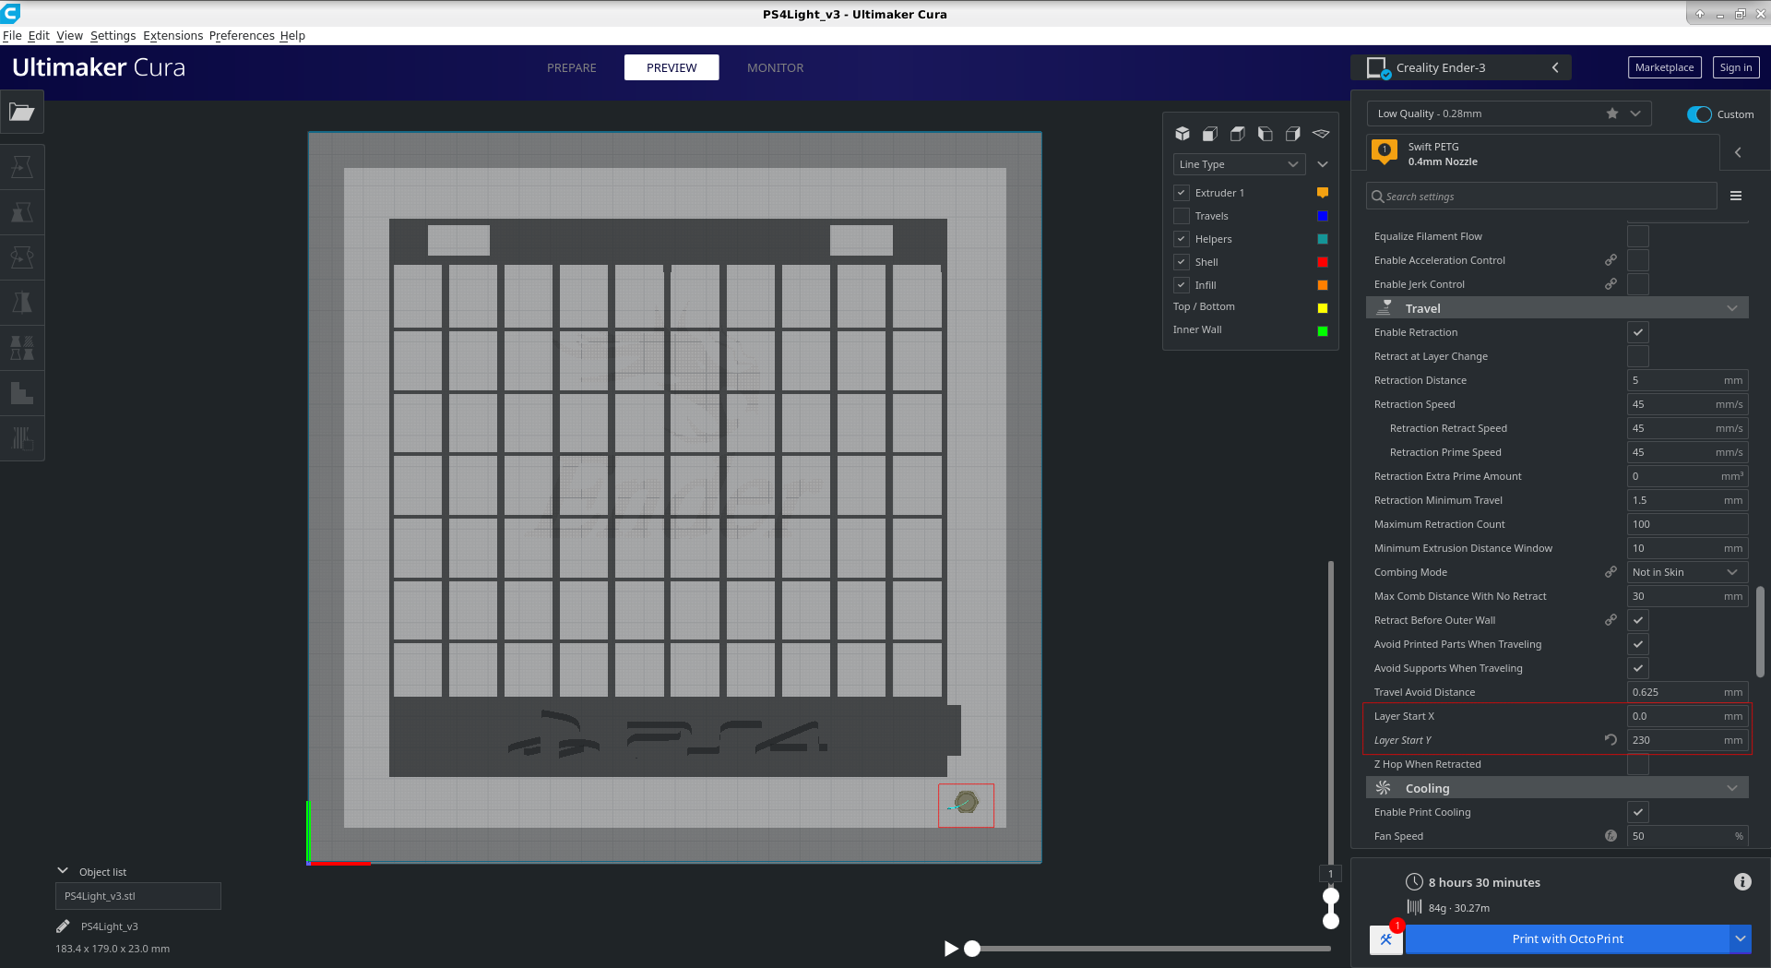Toggle Extruder 1 visibility checkbox
Viewport: 1771px width, 968px height.
tap(1182, 193)
